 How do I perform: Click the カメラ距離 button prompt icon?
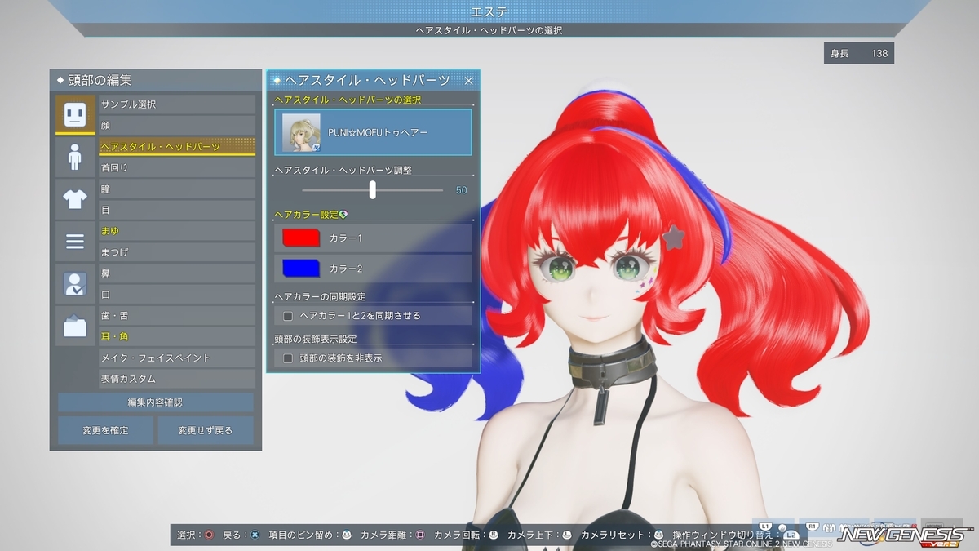click(x=420, y=535)
